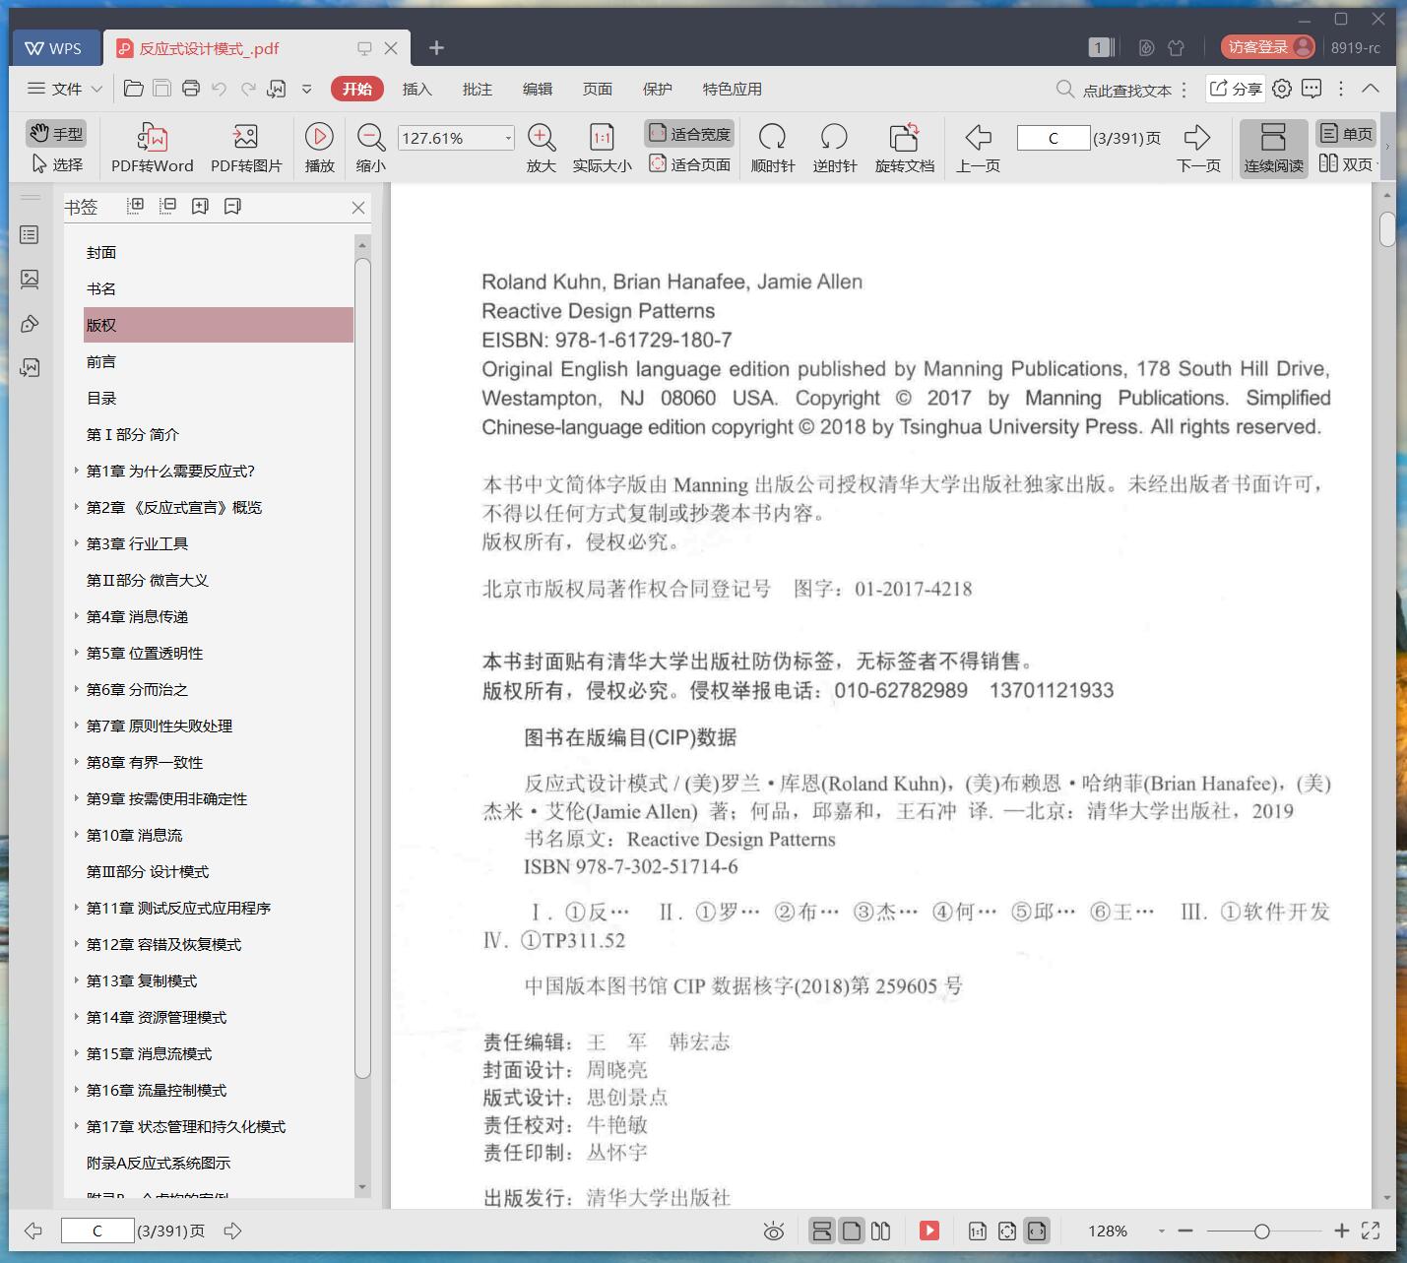Enable 手型 hand tool mode
This screenshot has height=1263, width=1407.
pyautogui.click(x=55, y=133)
